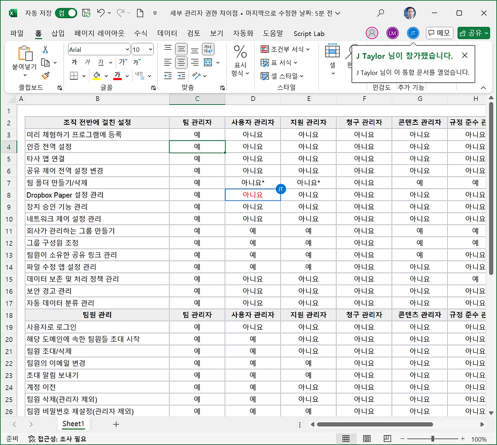Switch to the 수식 ribbon tab
Image resolution: width=497 pixels, height=445 pixels.
click(141, 33)
